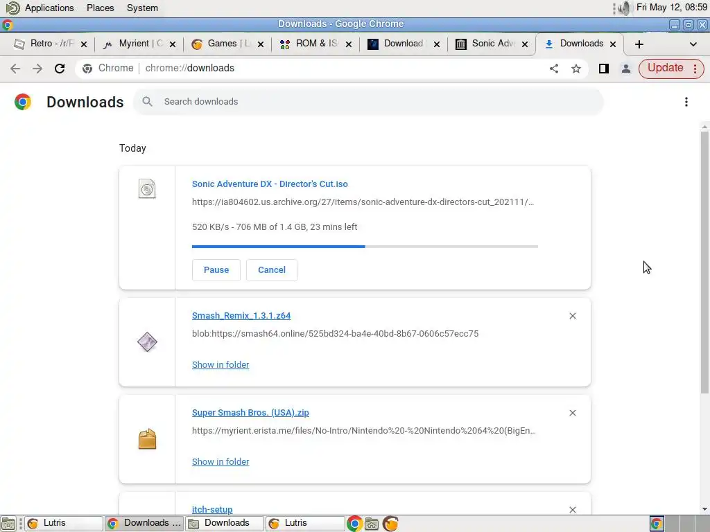Image resolution: width=710 pixels, height=532 pixels.
Task: Open the profile avatar menu
Action: 626,69
